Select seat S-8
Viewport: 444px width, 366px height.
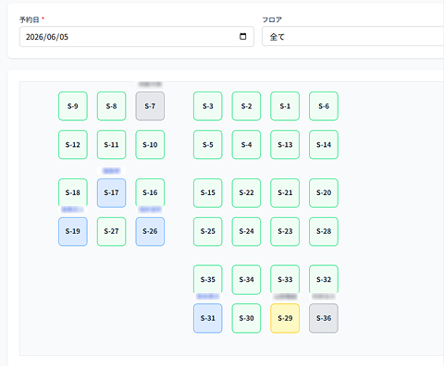coord(111,106)
